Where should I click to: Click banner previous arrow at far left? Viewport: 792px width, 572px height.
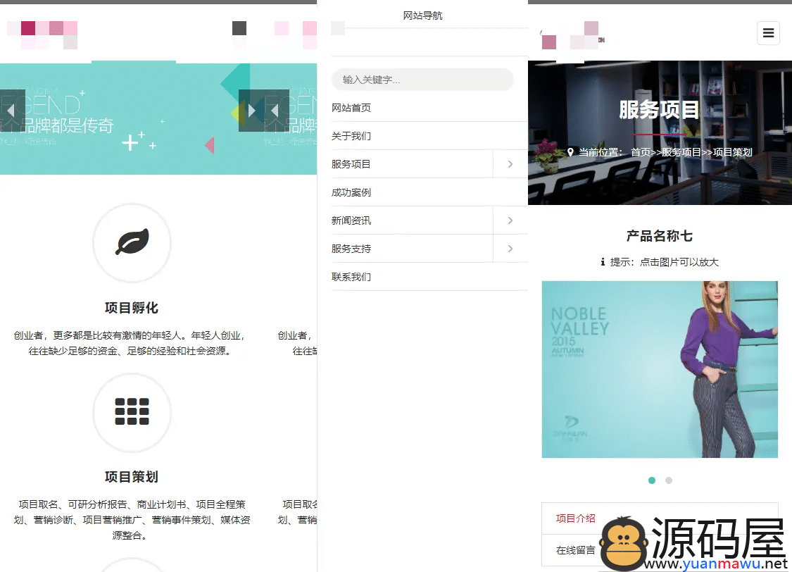point(12,111)
